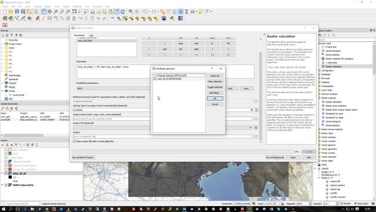Click the share icon in Spatial Bookmarks
Viewport: 376px width, 212px height.
[16, 108]
